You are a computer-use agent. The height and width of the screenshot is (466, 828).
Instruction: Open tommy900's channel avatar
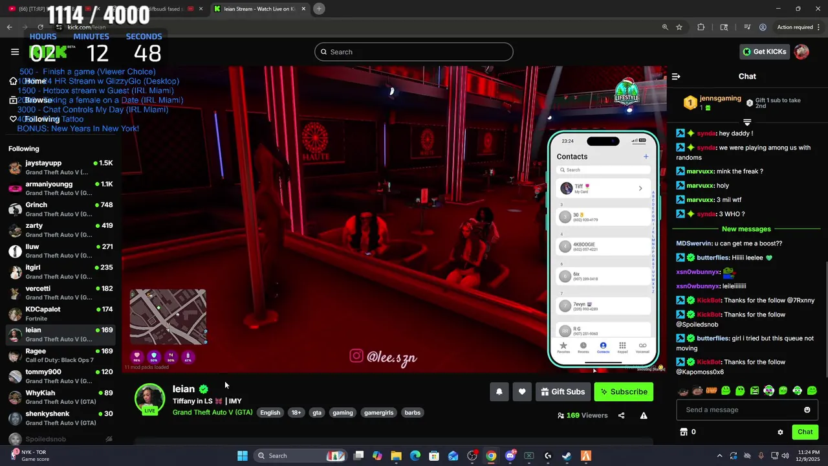click(15, 376)
